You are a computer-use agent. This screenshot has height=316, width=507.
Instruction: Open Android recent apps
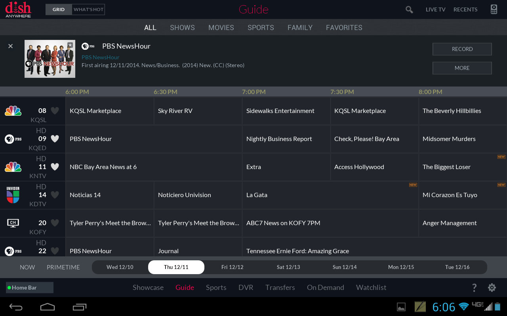coord(80,307)
